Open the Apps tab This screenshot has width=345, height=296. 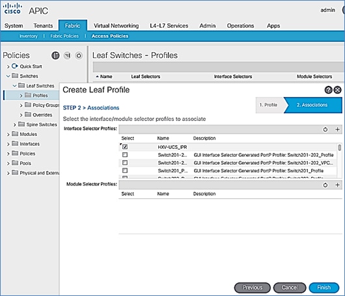(x=273, y=26)
